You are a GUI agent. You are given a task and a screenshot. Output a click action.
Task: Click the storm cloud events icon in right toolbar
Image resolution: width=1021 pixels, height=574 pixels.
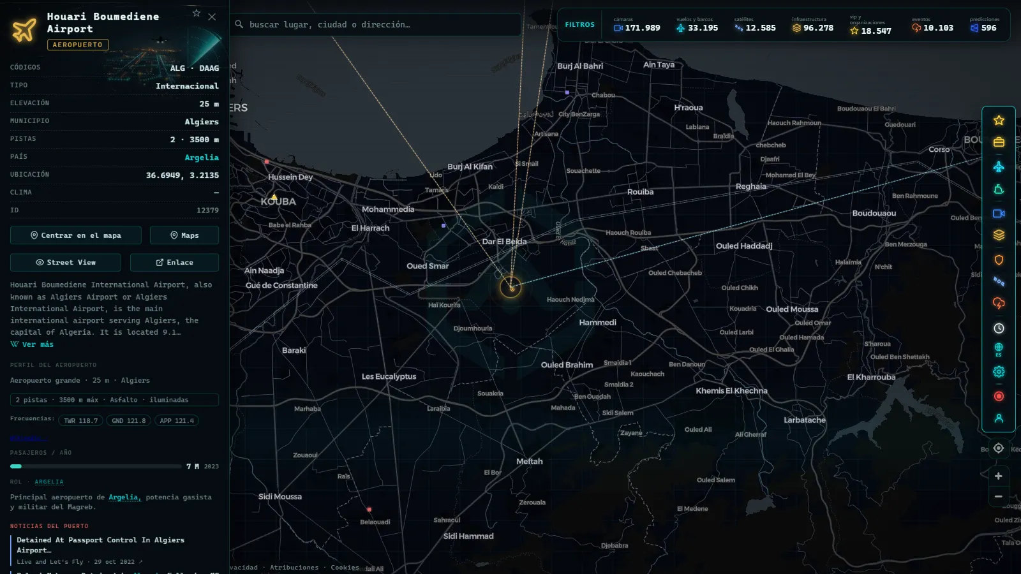click(999, 304)
